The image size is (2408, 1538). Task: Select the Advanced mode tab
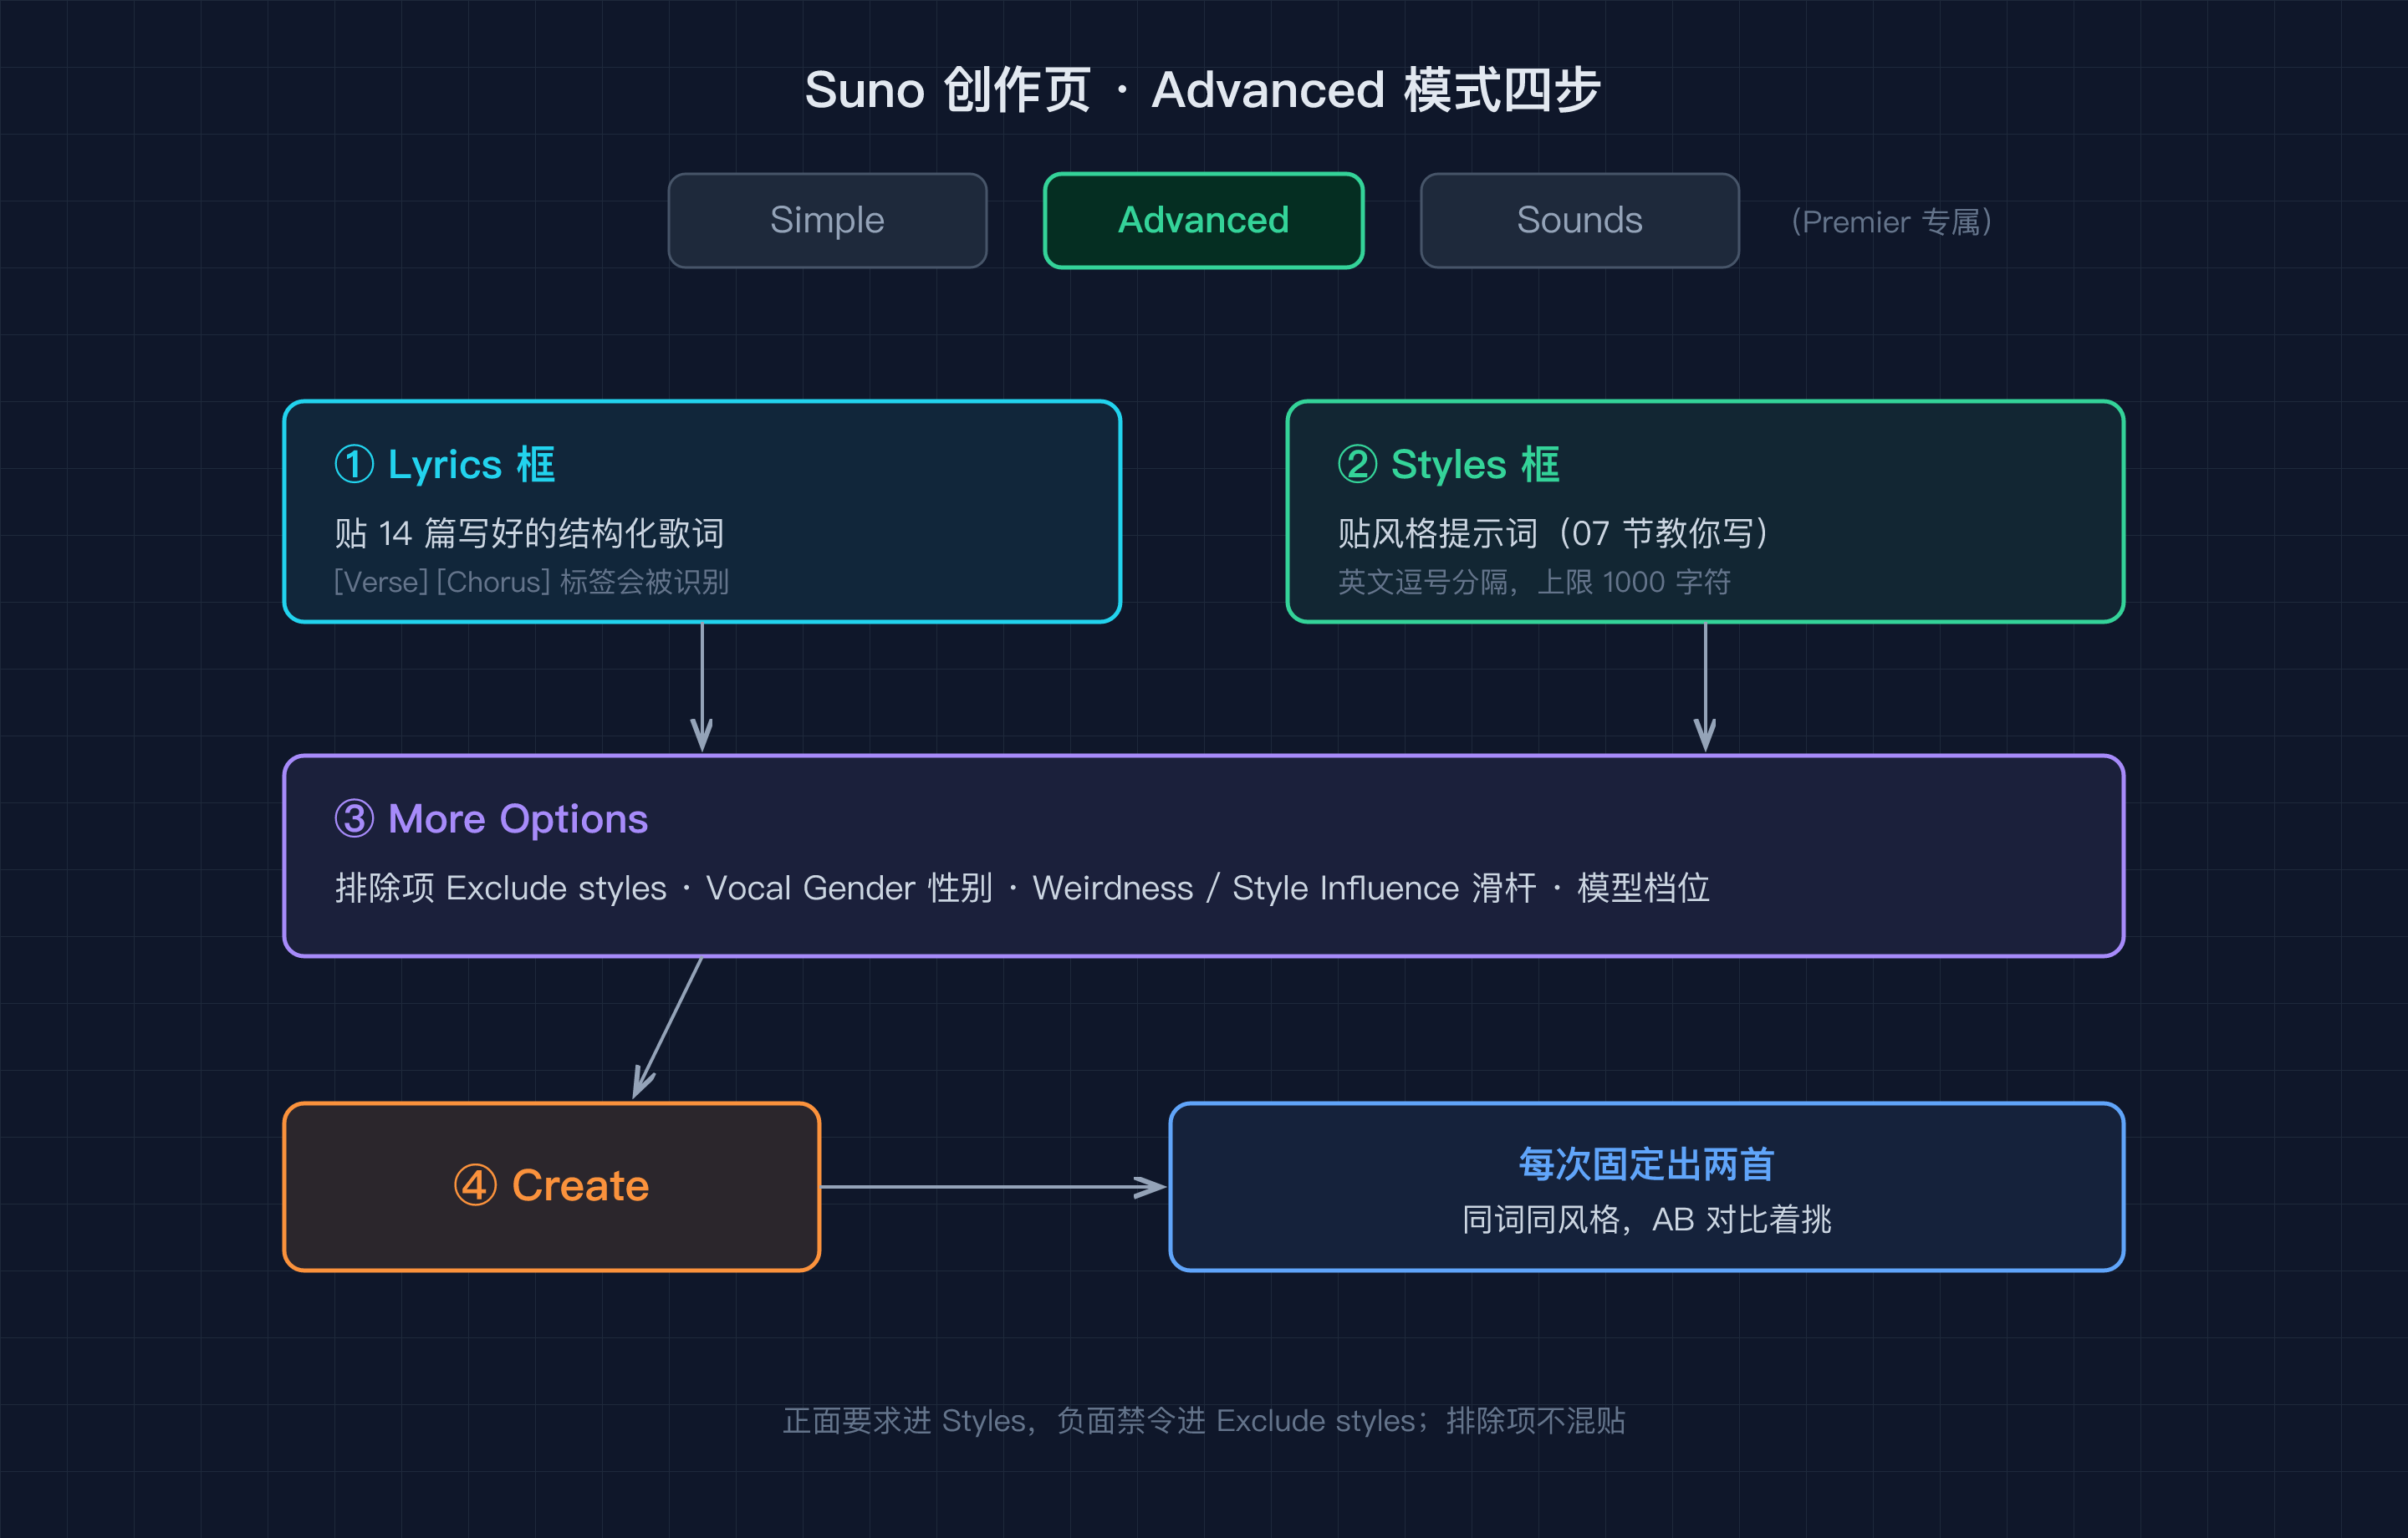pyautogui.click(x=1203, y=220)
